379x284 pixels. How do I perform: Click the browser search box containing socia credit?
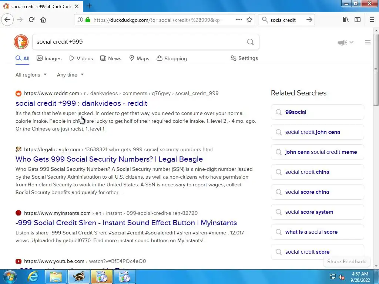click(x=287, y=20)
